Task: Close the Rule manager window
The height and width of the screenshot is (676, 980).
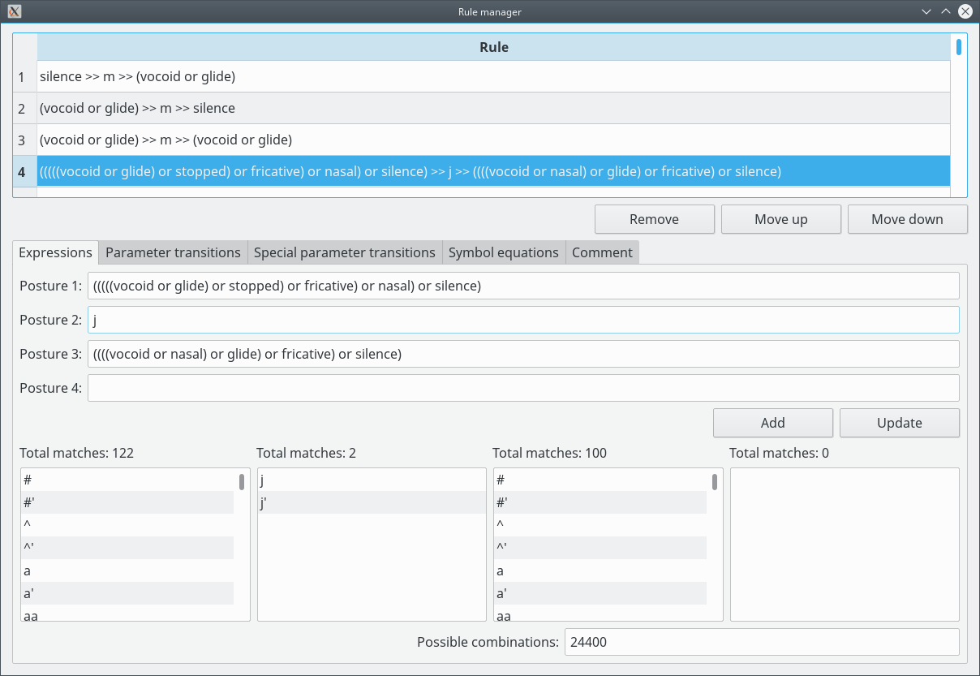Action: pyautogui.click(x=965, y=11)
